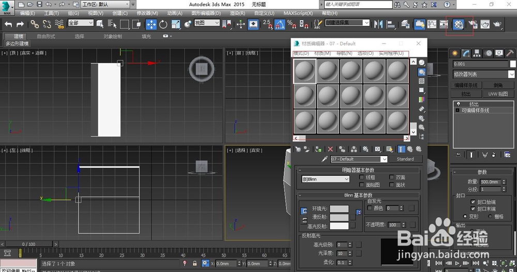Viewport: 517px width, 272px height.
Task: Open the Modify panel tab
Action: tap(466, 53)
